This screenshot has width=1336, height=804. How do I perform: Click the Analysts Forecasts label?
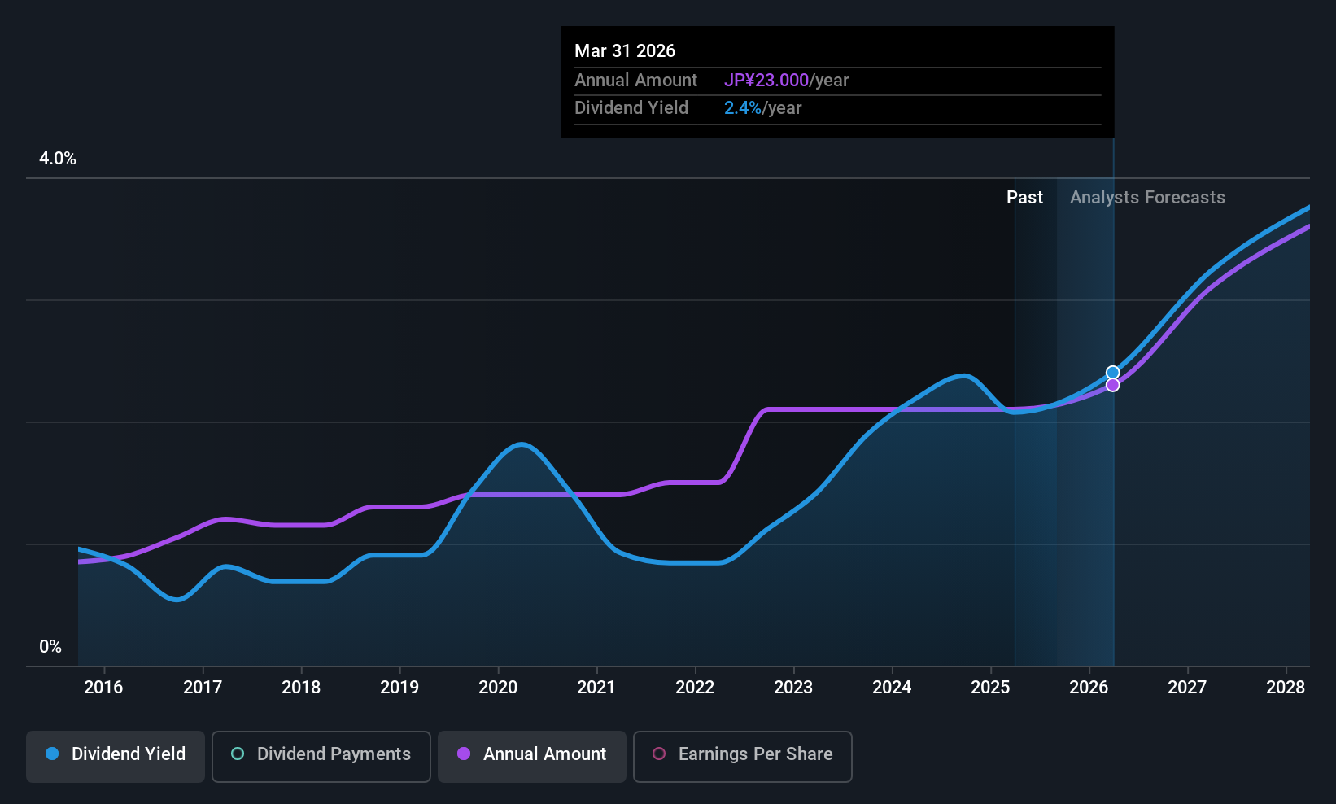pyautogui.click(x=1147, y=198)
